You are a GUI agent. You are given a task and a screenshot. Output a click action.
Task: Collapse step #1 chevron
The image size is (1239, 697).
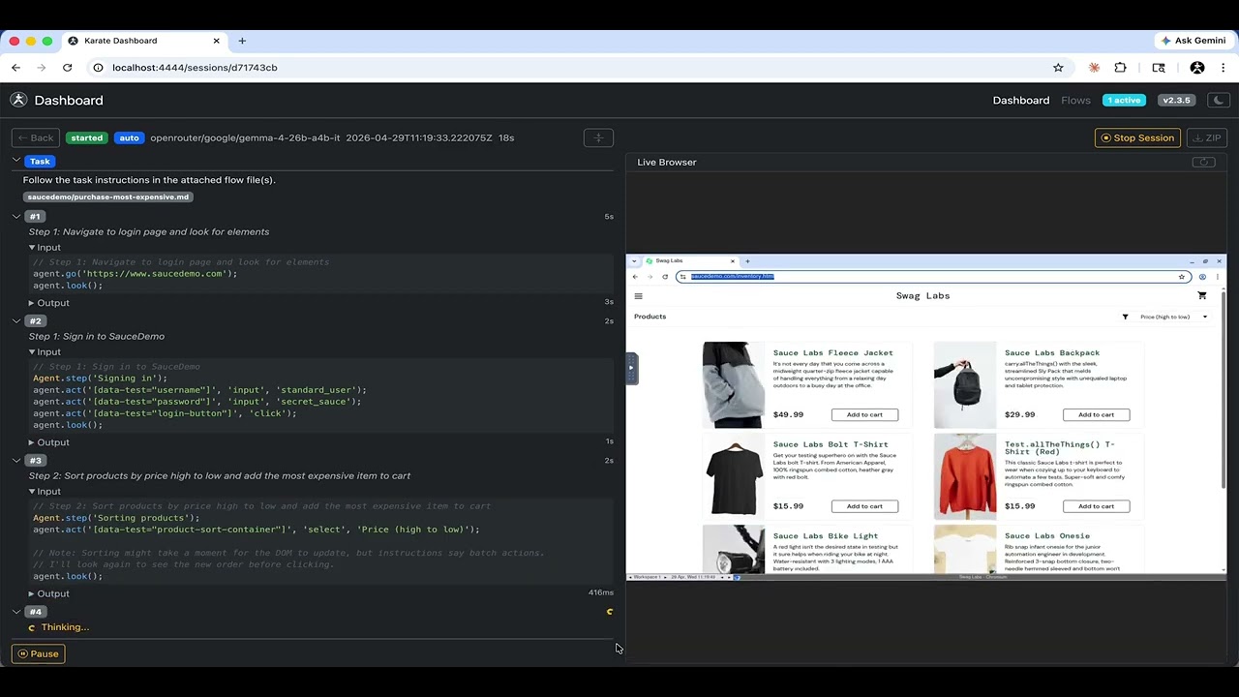click(16, 216)
